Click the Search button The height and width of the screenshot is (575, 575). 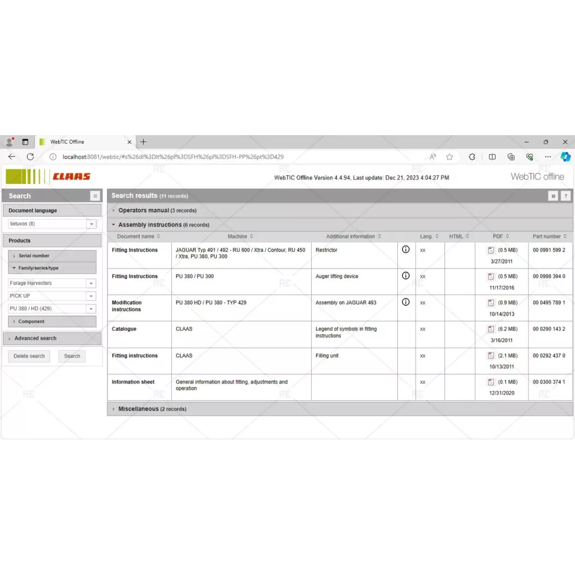(x=72, y=356)
